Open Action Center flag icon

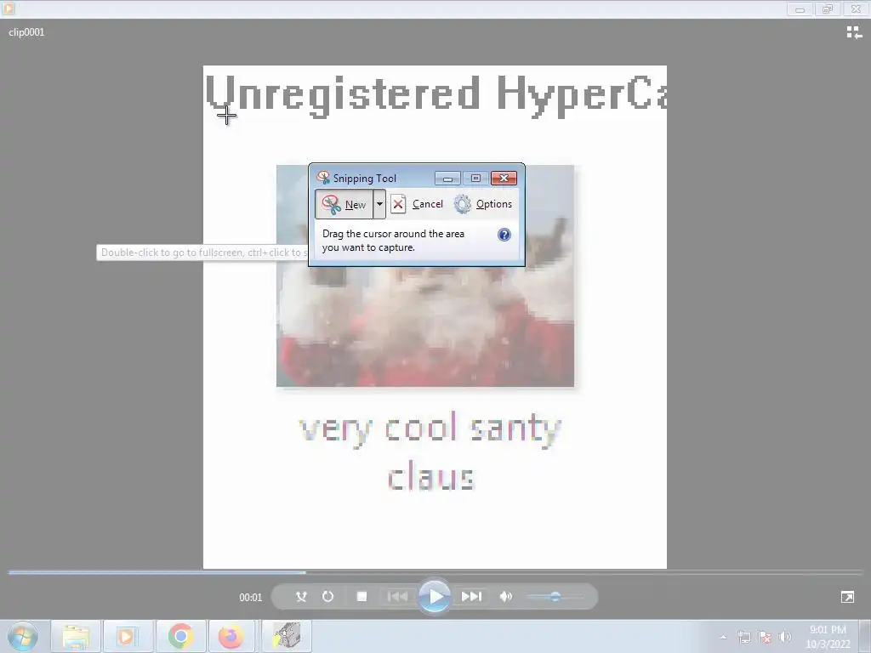coord(765,638)
